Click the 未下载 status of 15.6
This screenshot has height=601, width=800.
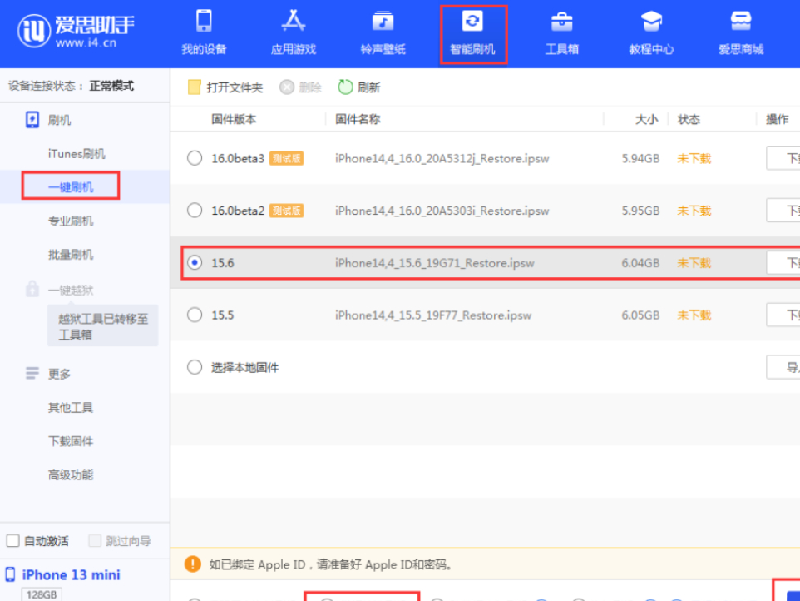click(x=694, y=263)
